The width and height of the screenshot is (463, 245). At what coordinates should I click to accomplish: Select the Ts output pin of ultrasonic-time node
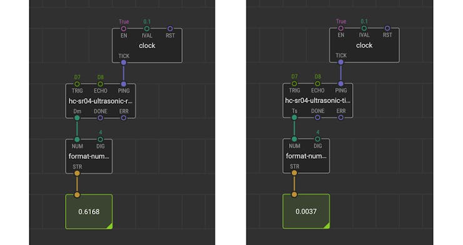(x=294, y=117)
